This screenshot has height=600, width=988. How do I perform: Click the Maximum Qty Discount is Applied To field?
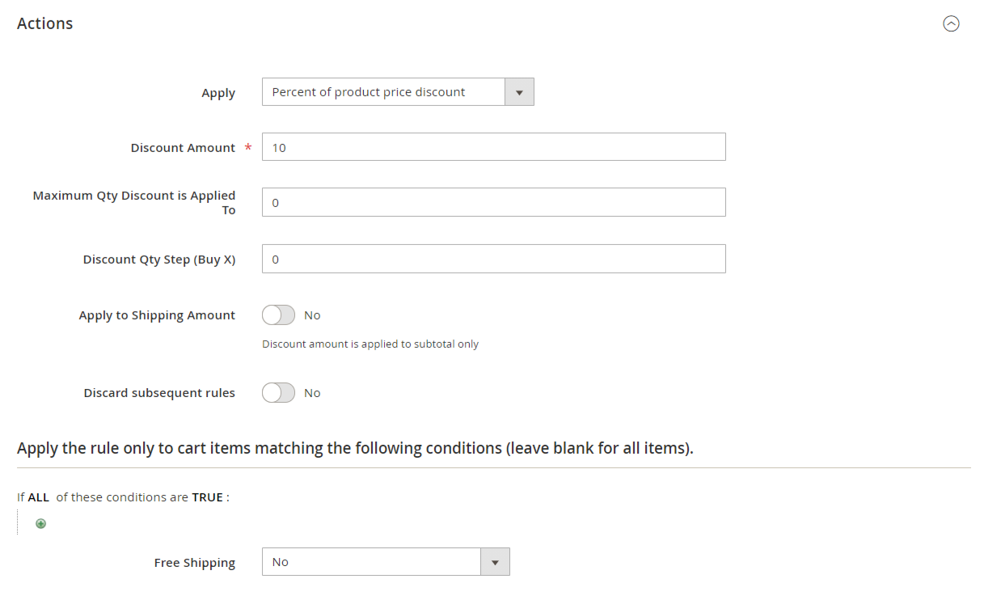pyautogui.click(x=493, y=202)
